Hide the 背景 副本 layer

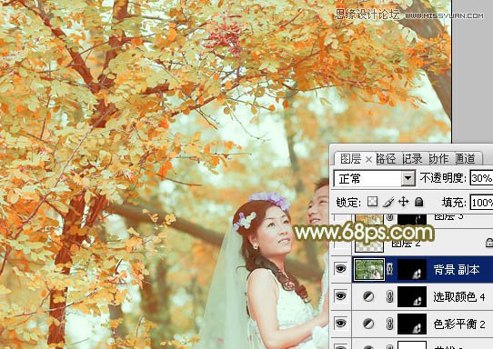point(340,269)
